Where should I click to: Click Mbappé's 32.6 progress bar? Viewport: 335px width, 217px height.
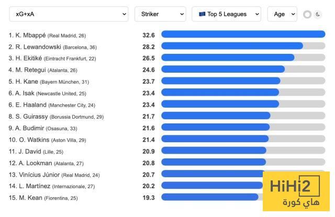click(243, 34)
